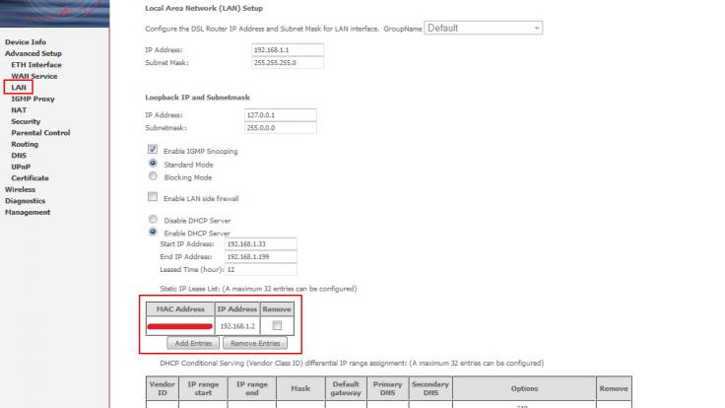Viewport: 725px width, 408px height.
Task: Open the NAT settings page
Action: click(x=19, y=110)
